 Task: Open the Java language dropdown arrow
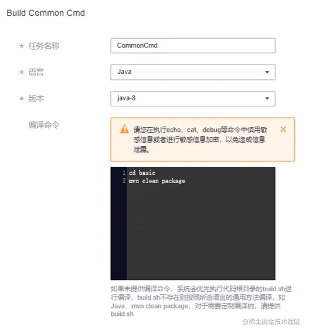tap(267, 72)
